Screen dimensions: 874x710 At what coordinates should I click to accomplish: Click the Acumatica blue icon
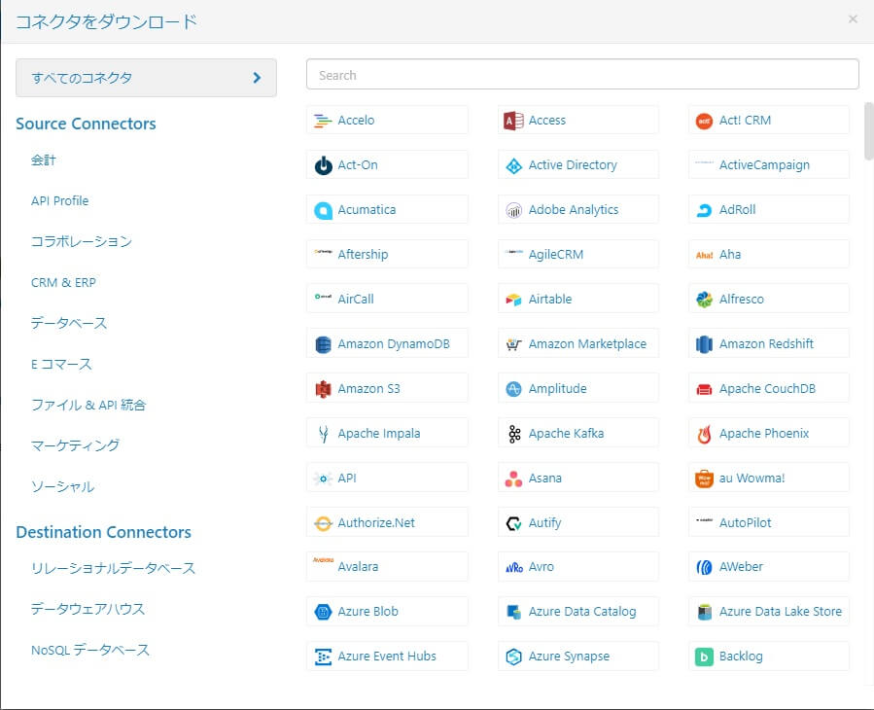(x=323, y=210)
